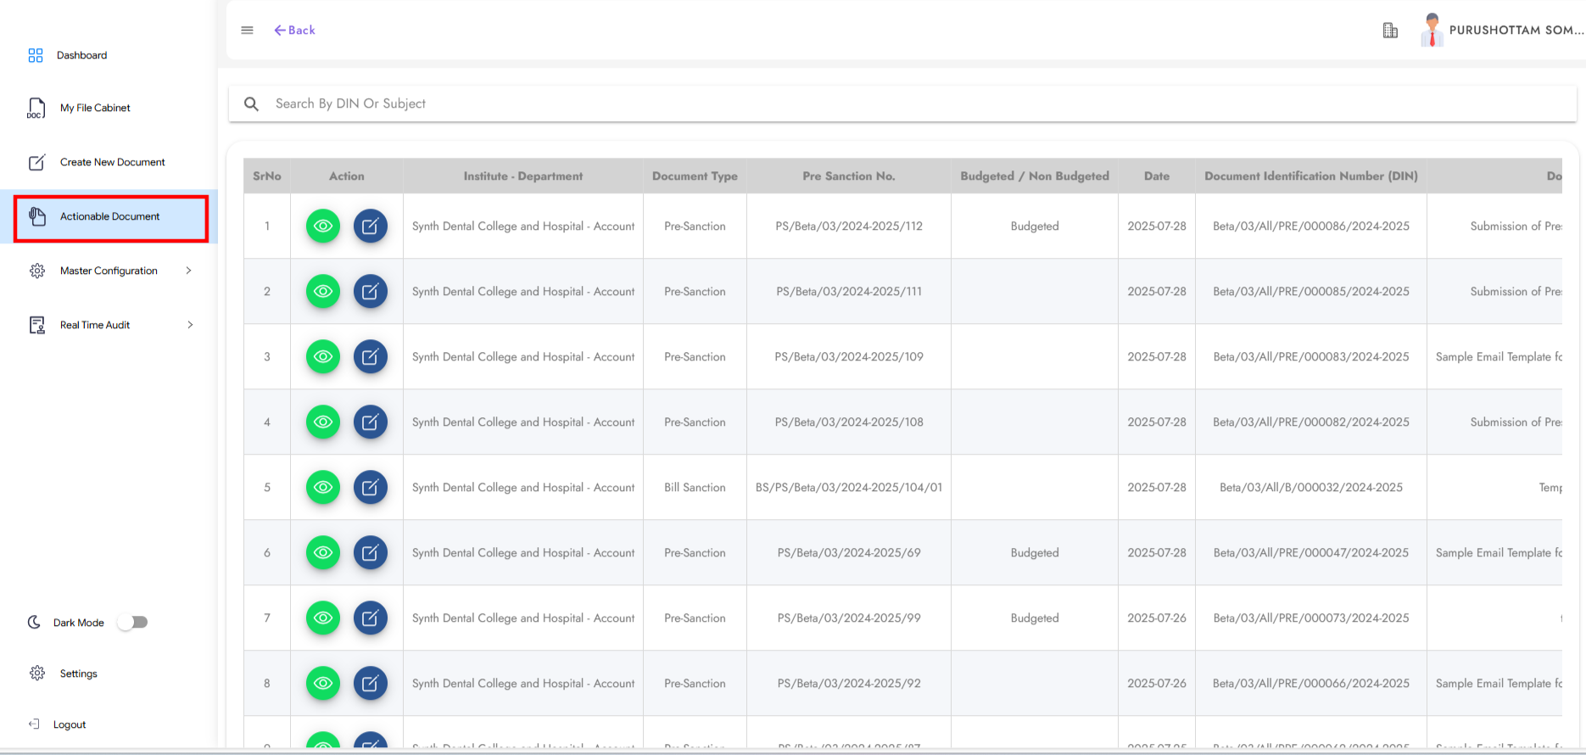The width and height of the screenshot is (1586, 755).
Task: Click Logout in sidebar
Action: [x=69, y=724]
